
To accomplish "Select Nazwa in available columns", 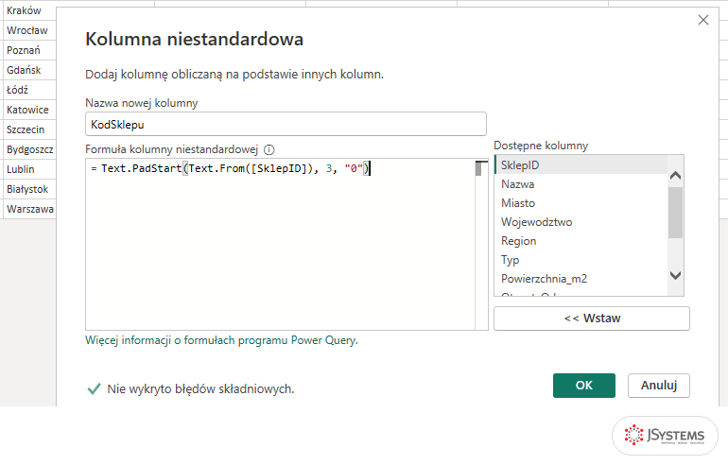I will pos(581,183).
